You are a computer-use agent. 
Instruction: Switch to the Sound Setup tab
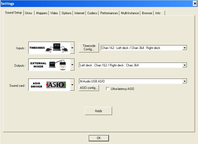[x=13, y=13]
